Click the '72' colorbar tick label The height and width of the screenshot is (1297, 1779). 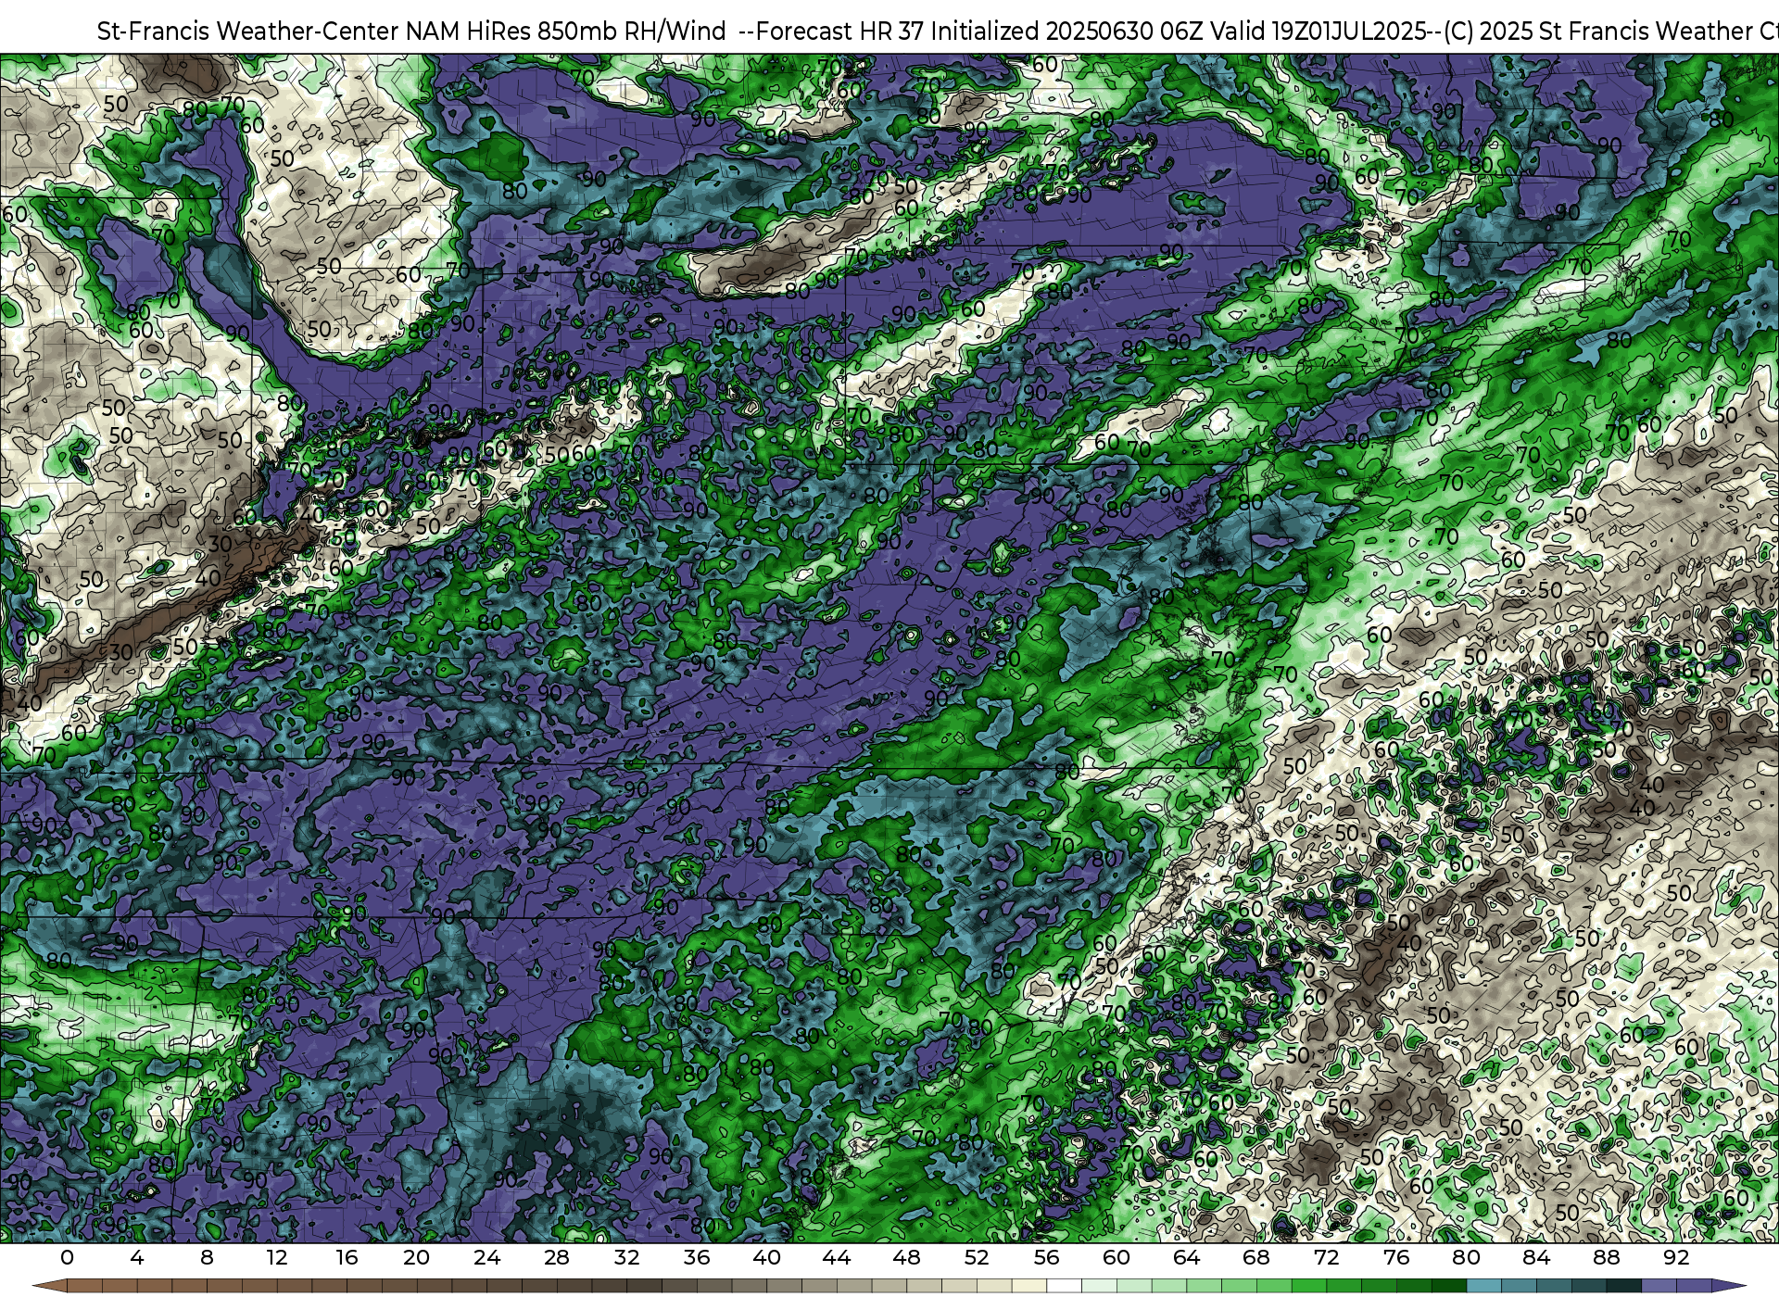tap(1327, 1258)
